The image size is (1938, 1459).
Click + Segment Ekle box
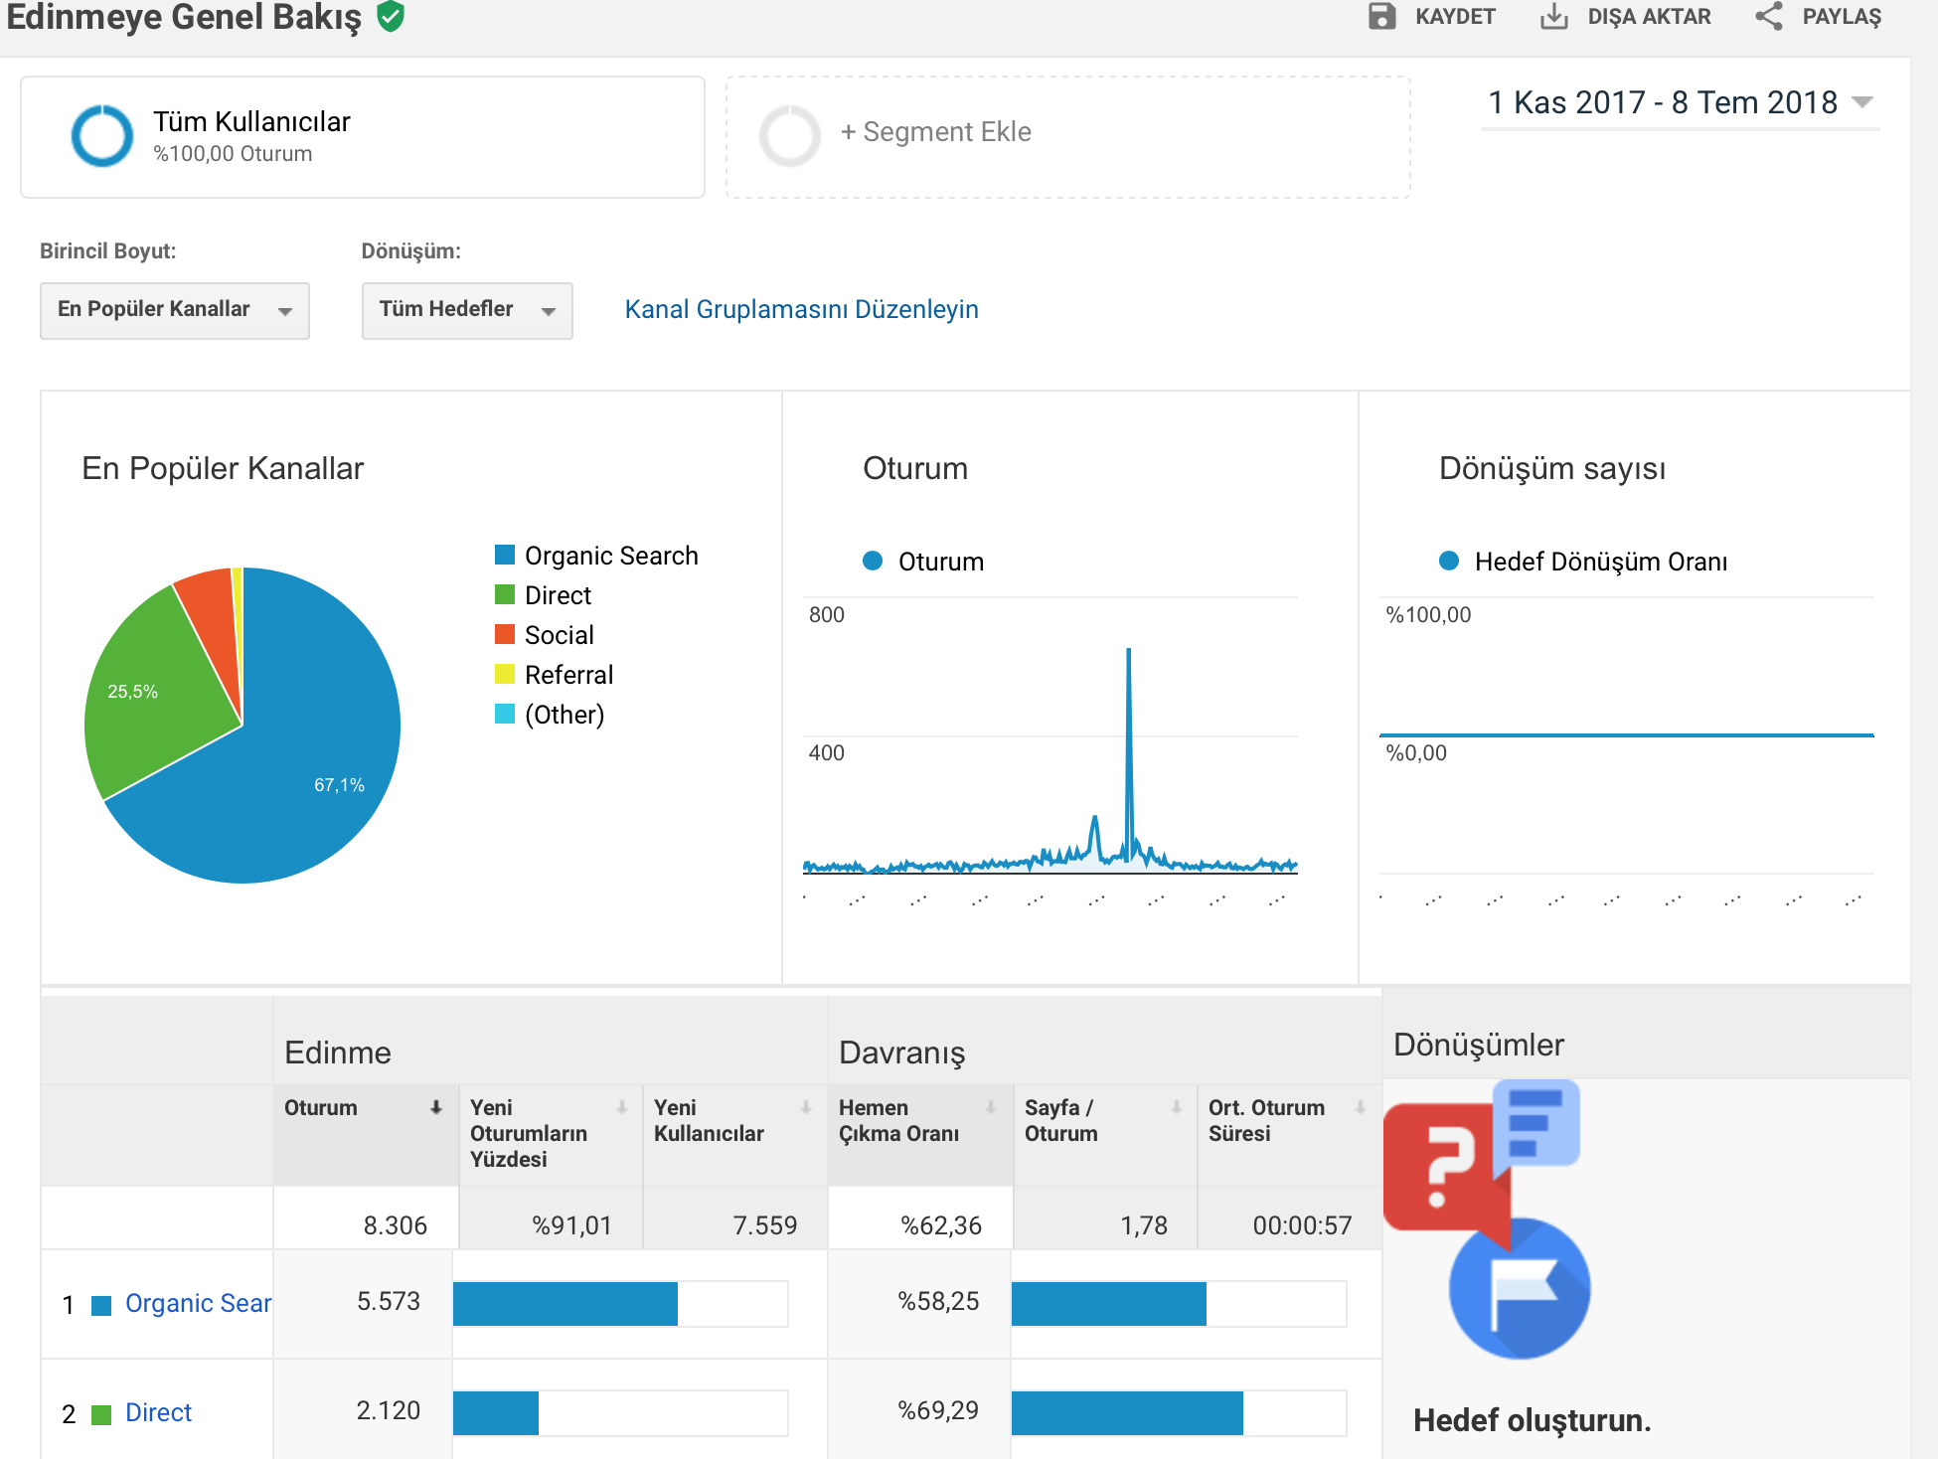click(x=1068, y=137)
